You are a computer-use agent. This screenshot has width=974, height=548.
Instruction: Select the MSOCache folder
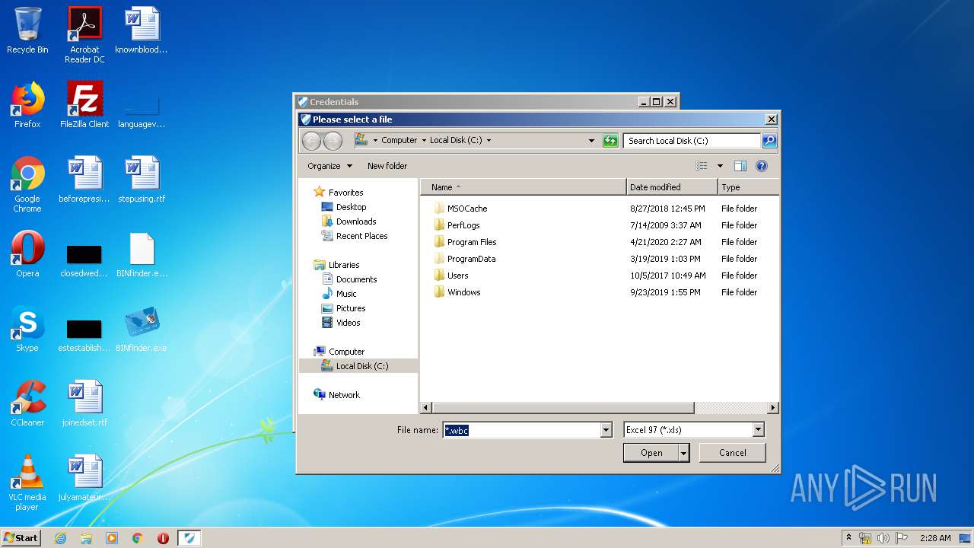point(467,209)
